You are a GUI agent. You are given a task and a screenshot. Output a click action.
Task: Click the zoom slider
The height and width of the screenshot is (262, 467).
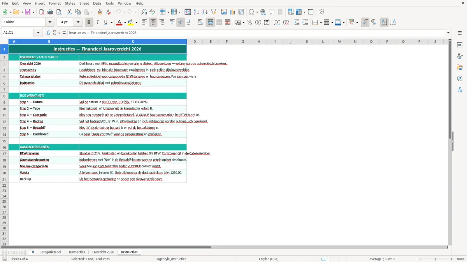pyautogui.click(x=435, y=259)
